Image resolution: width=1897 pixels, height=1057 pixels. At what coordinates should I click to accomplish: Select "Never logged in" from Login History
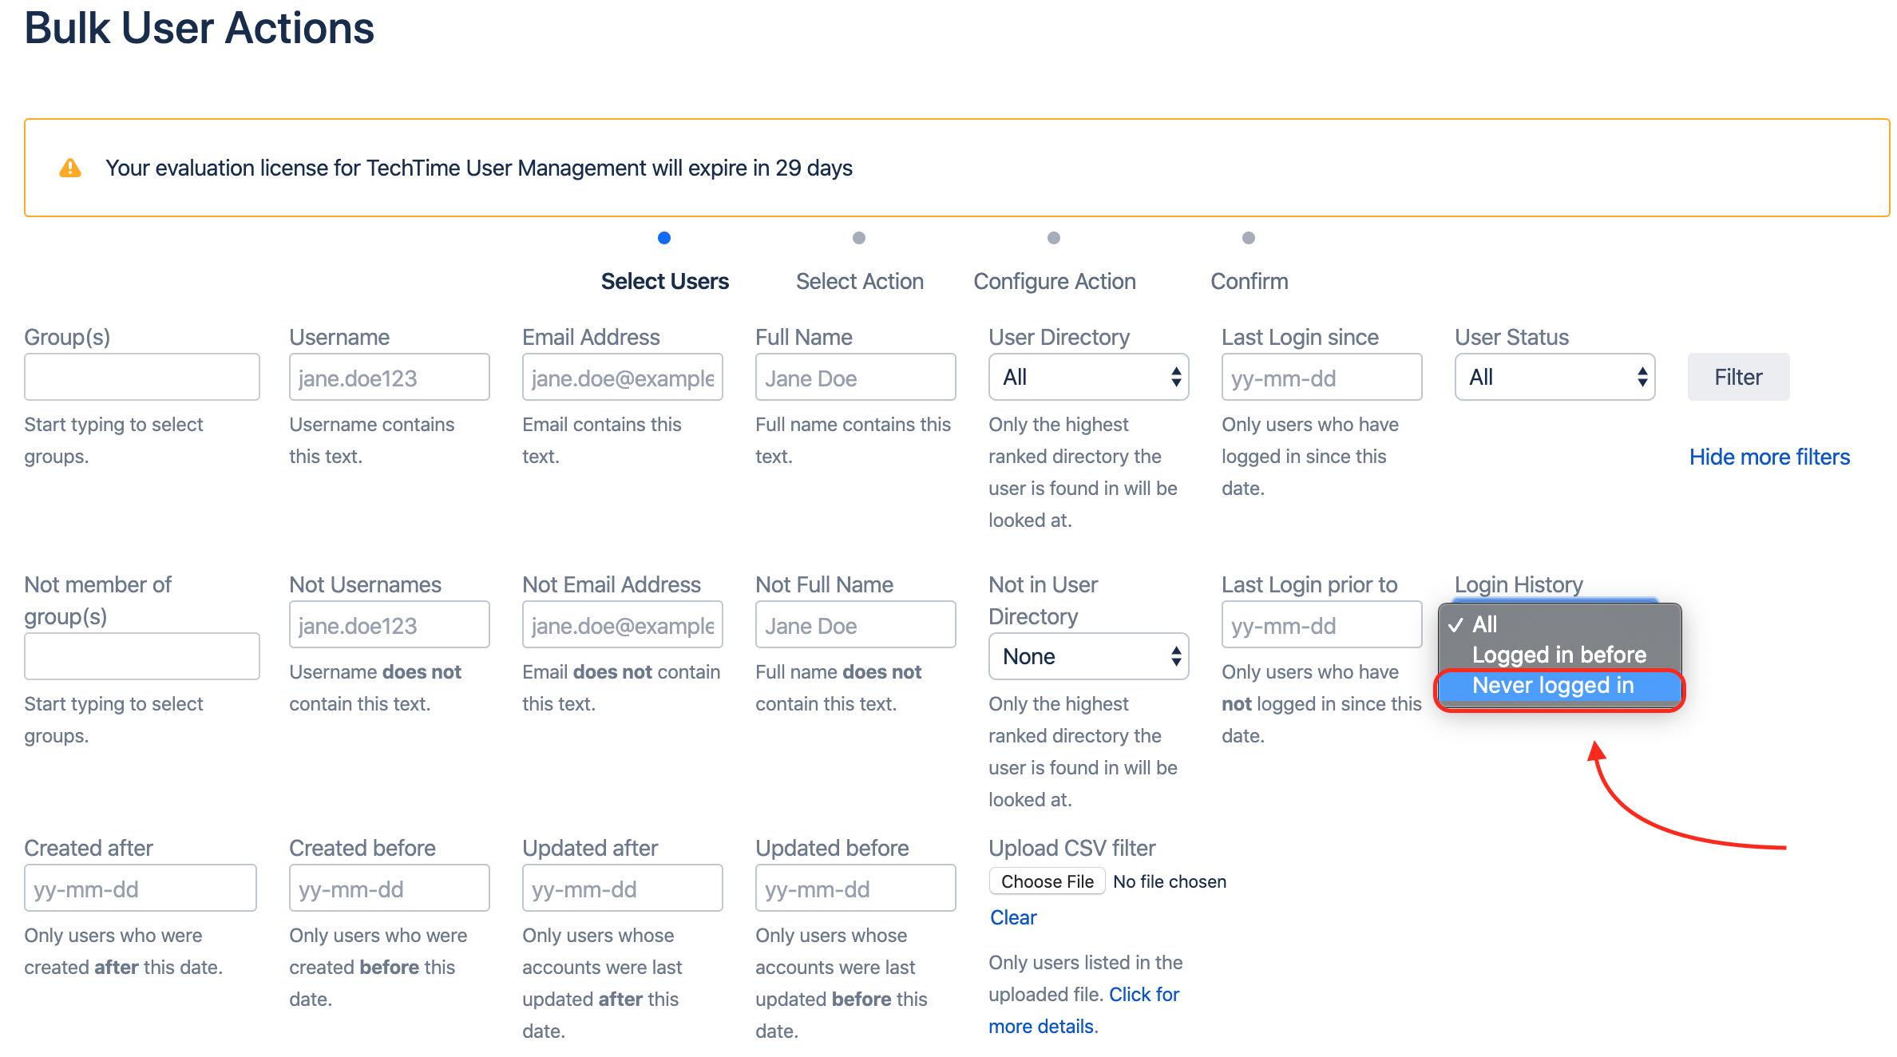click(x=1558, y=685)
